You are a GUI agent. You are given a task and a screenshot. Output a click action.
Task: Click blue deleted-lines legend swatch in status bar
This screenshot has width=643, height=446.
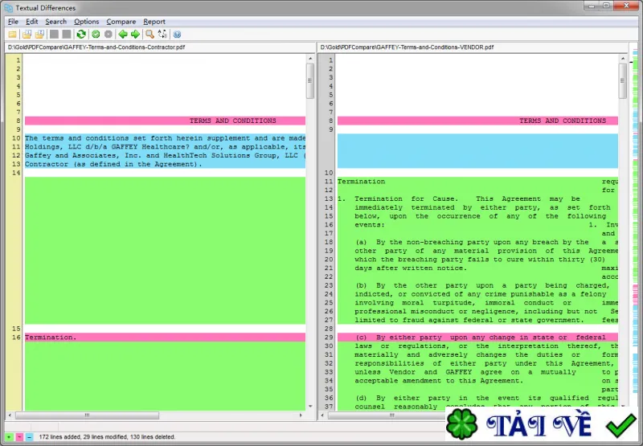pyautogui.click(x=30, y=437)
